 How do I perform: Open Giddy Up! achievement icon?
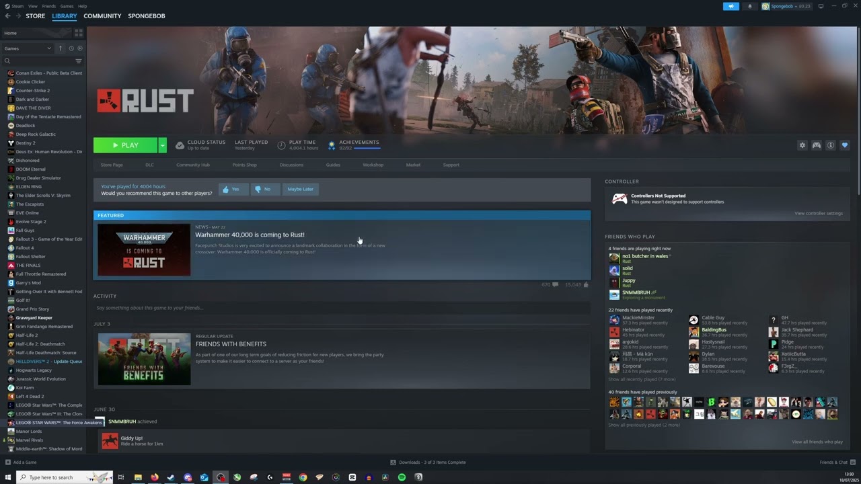(110, 441)
